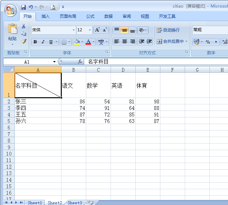Toggle top vertical alignment
The width and height of the screenshot is (228, 205).
pyautogui.click(x=117, y=30)
